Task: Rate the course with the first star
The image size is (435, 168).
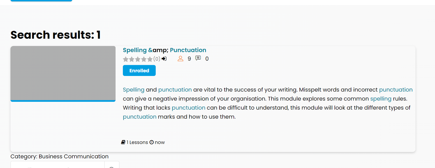Action: pyautogui.click(x=126, y=59)
